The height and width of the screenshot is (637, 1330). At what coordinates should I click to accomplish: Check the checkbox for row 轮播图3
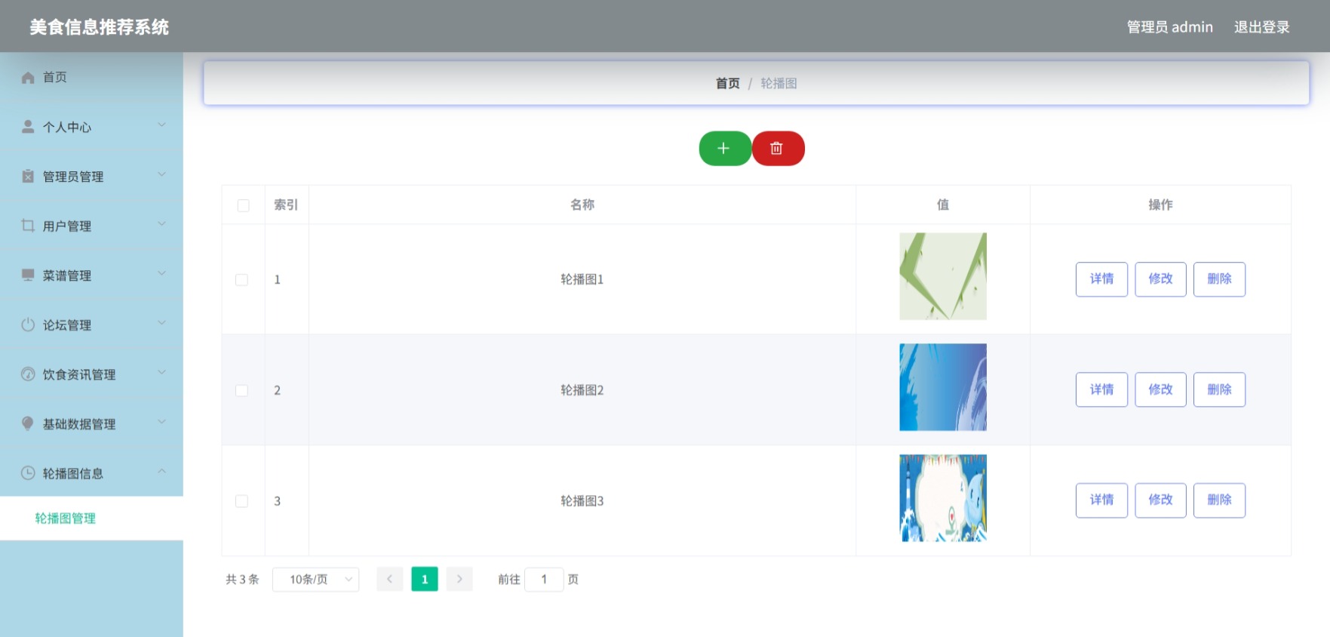pos(241,501)
